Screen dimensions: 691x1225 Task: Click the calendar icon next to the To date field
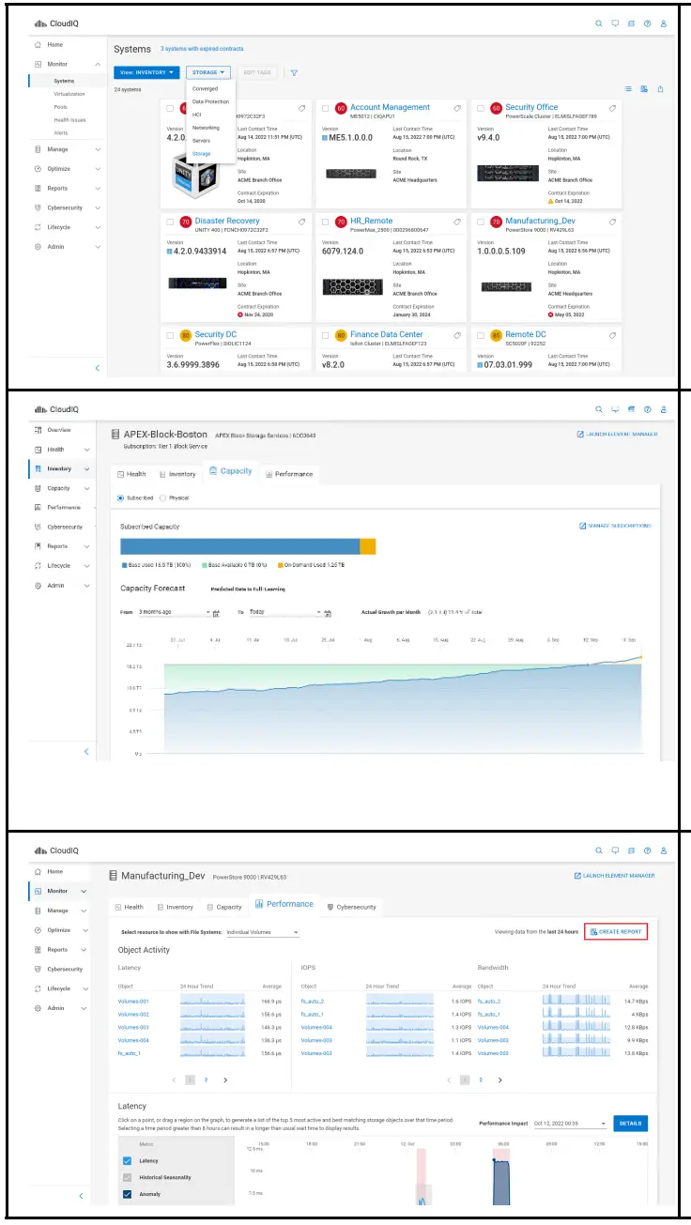(328, 613)
